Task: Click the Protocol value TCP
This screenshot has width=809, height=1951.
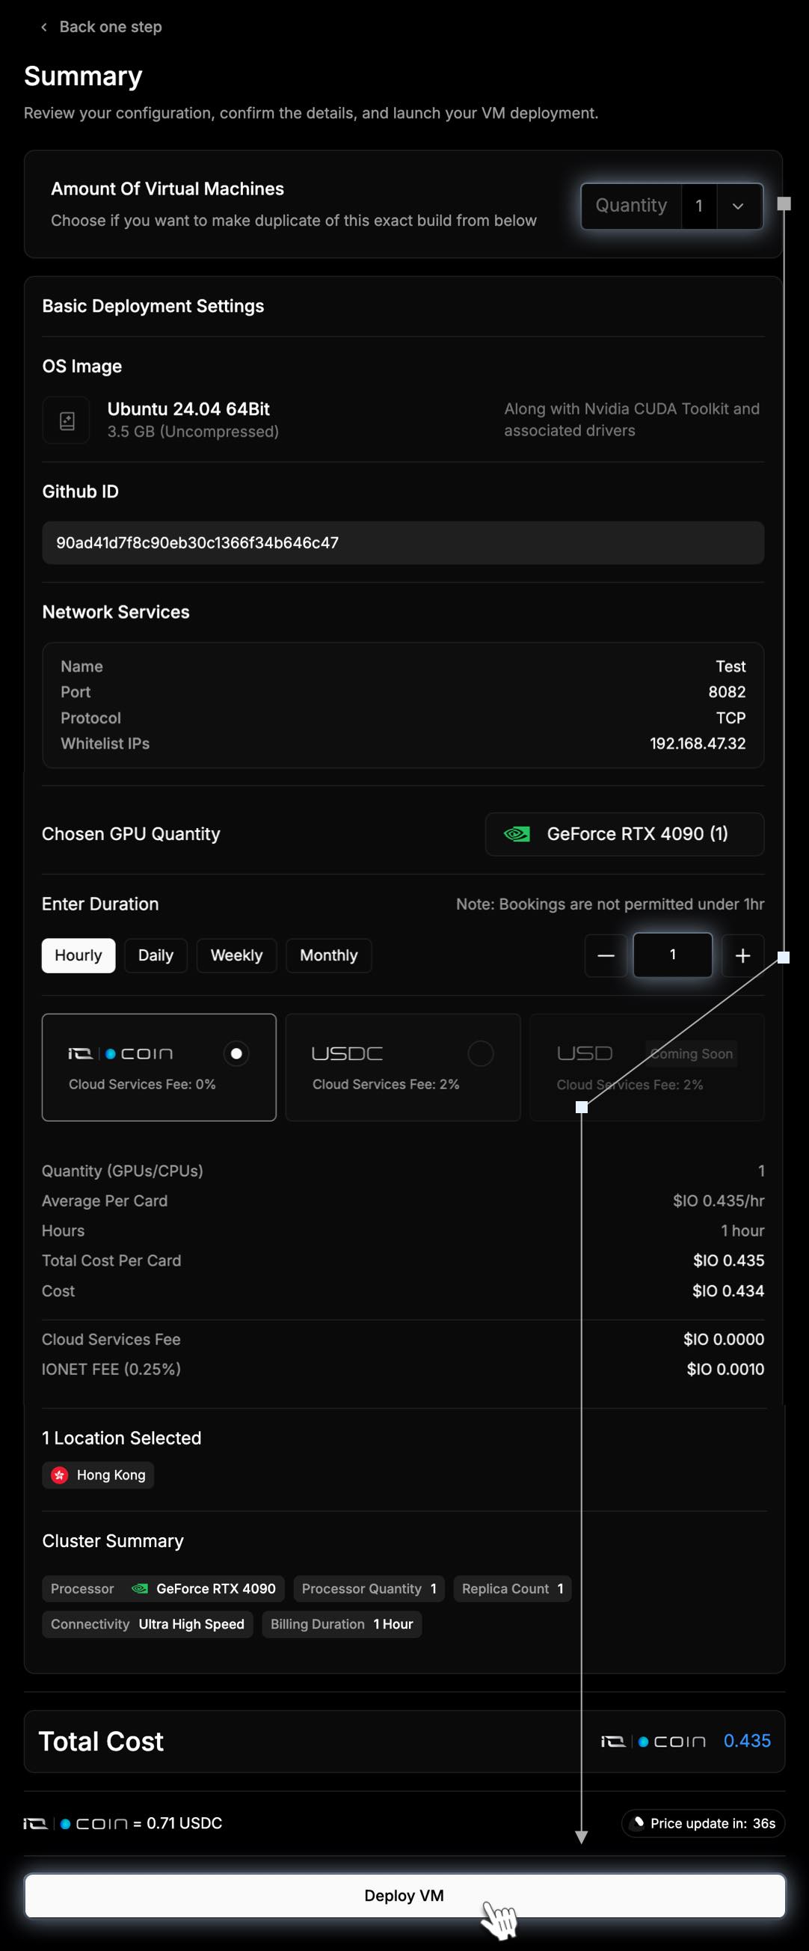Action: click(731, 718)
